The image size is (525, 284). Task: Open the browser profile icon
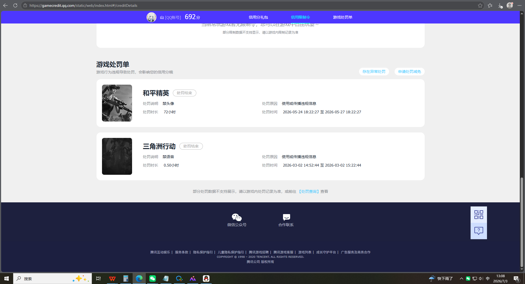[x=510, y=5]
